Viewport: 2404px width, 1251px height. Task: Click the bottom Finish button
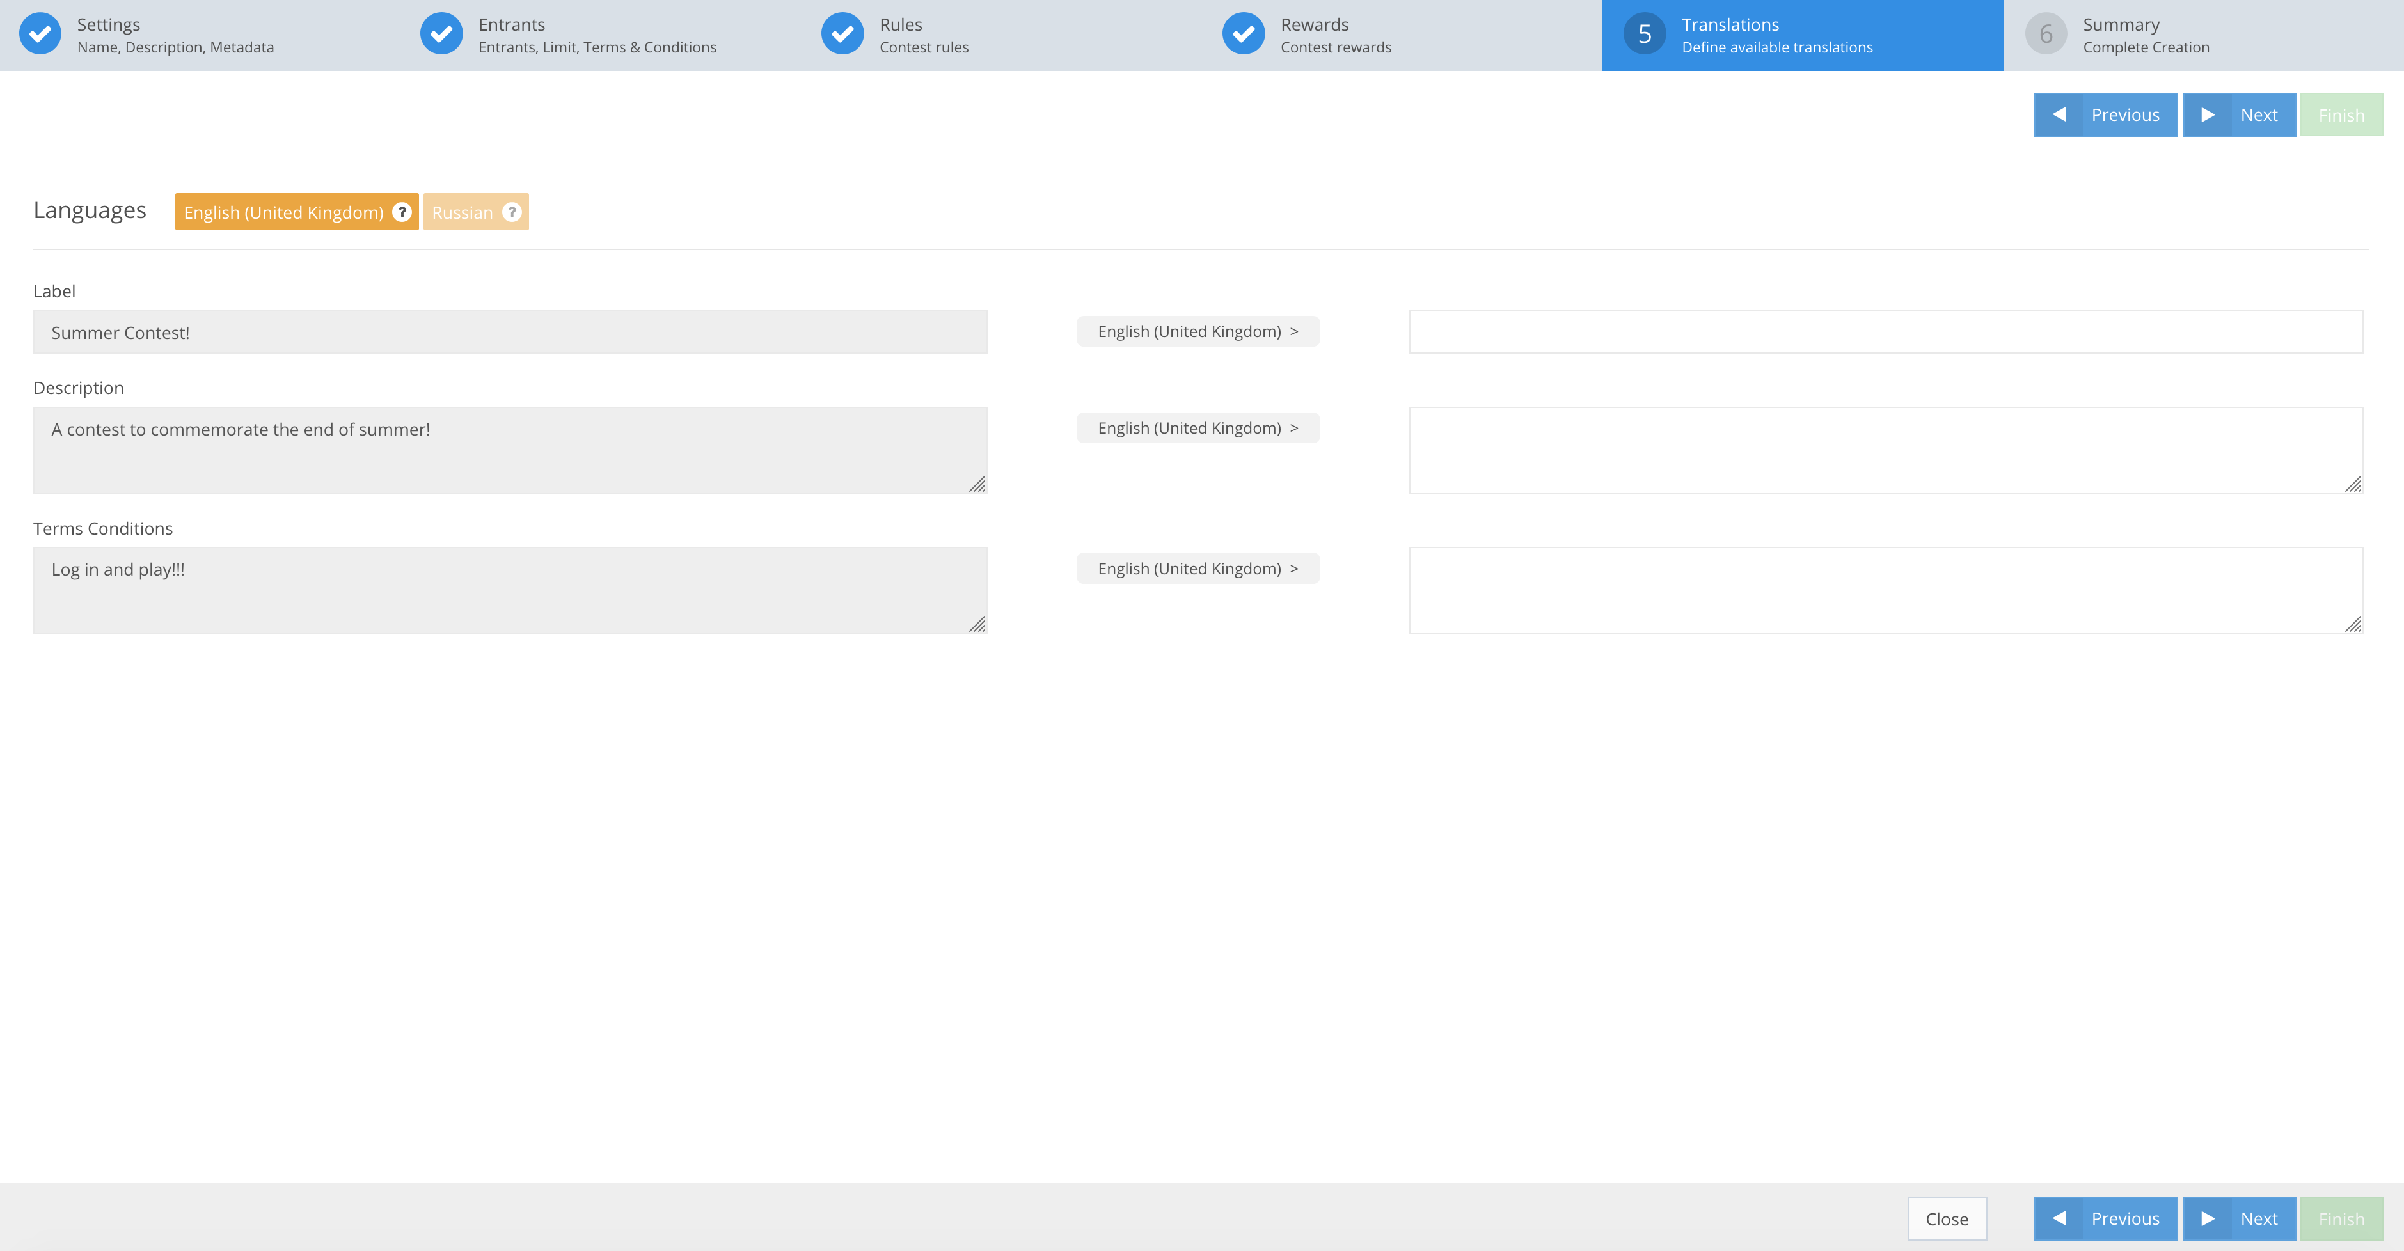[x=2341, y=1218]
